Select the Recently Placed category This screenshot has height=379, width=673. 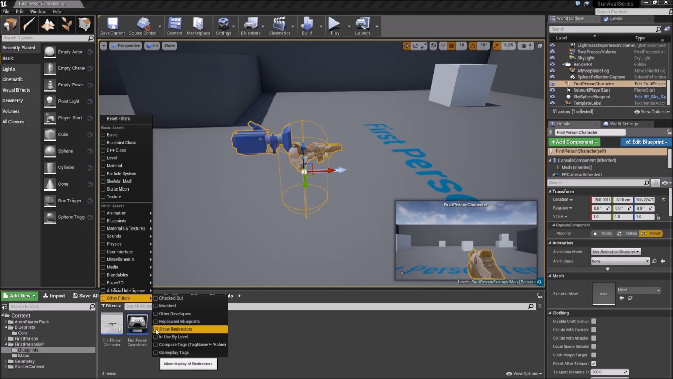pyautogui.click(x=21, y=48)
